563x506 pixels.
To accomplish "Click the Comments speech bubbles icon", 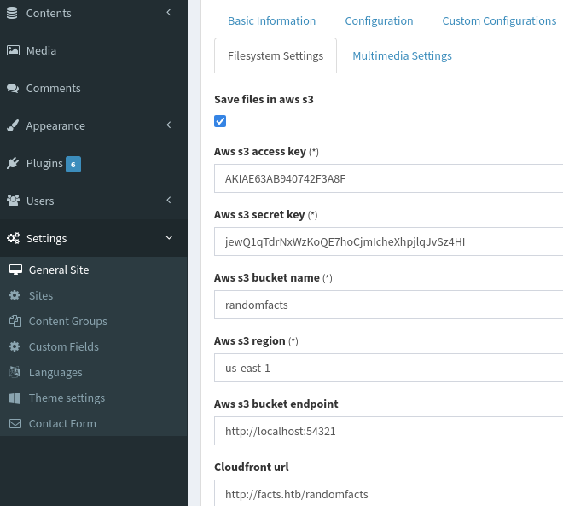I will [13, 88].
